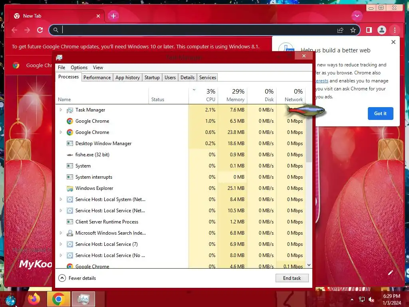Open Task Manager Options menu
The height and width of the screenshot is (307, 409).
pyautogui.click(x=79, y=67)
